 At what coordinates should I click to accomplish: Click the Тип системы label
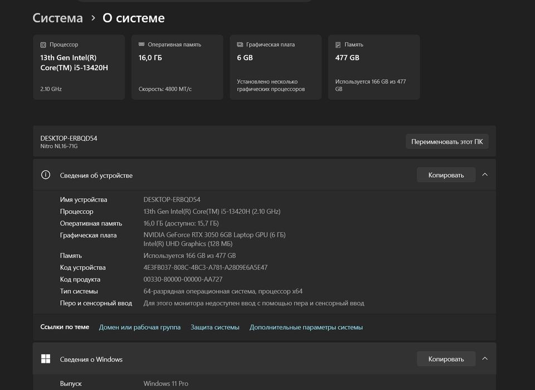click(79, 291)
